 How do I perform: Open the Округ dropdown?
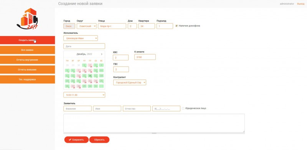[87, 26]
